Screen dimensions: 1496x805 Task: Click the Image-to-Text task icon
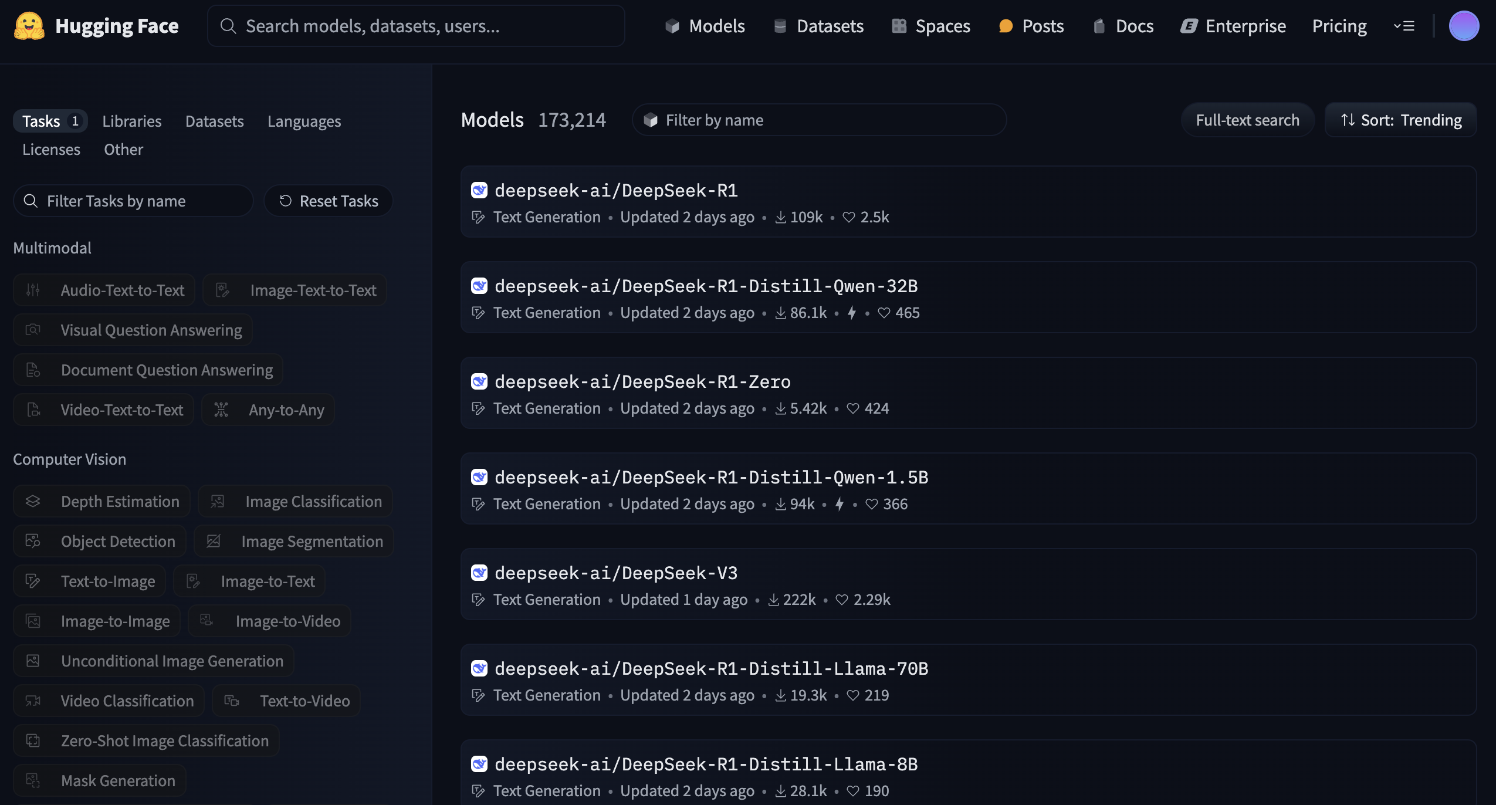(x=193, y=581)
